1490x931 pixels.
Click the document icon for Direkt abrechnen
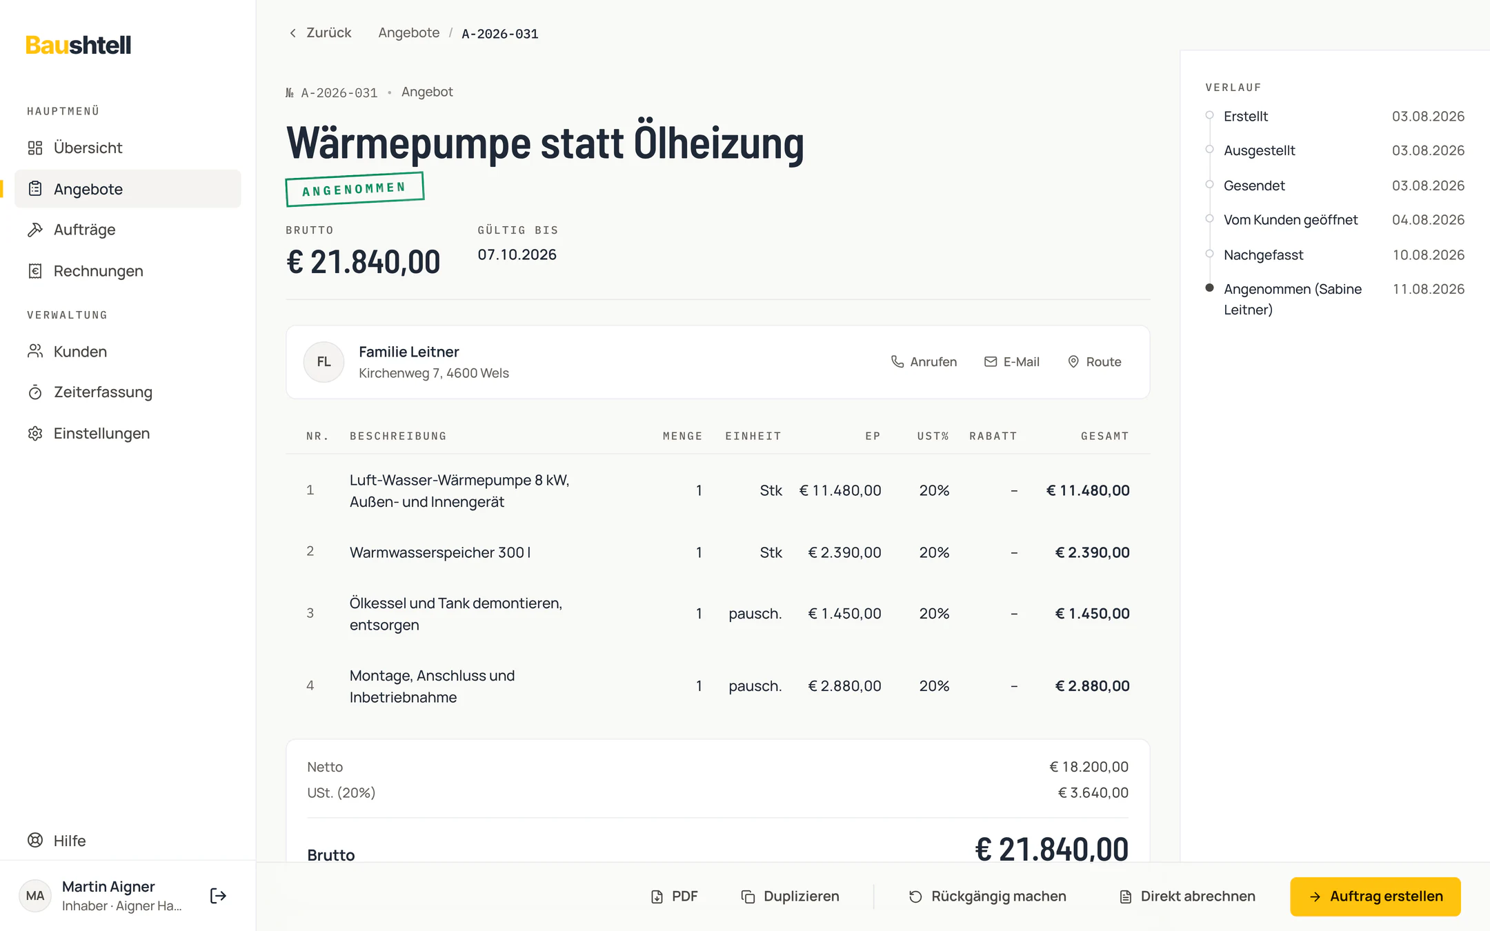tap(1126, 897)
